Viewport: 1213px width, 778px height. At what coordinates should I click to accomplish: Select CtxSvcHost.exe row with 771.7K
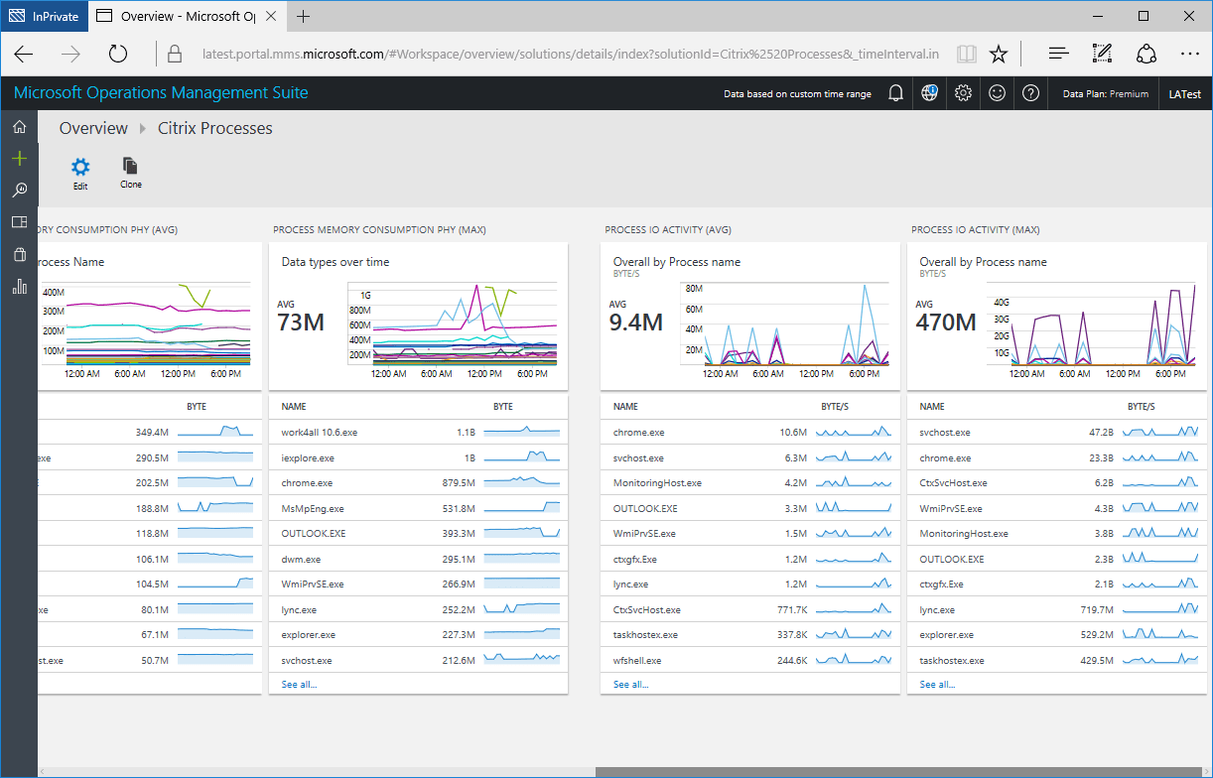[x=749, y=609]
